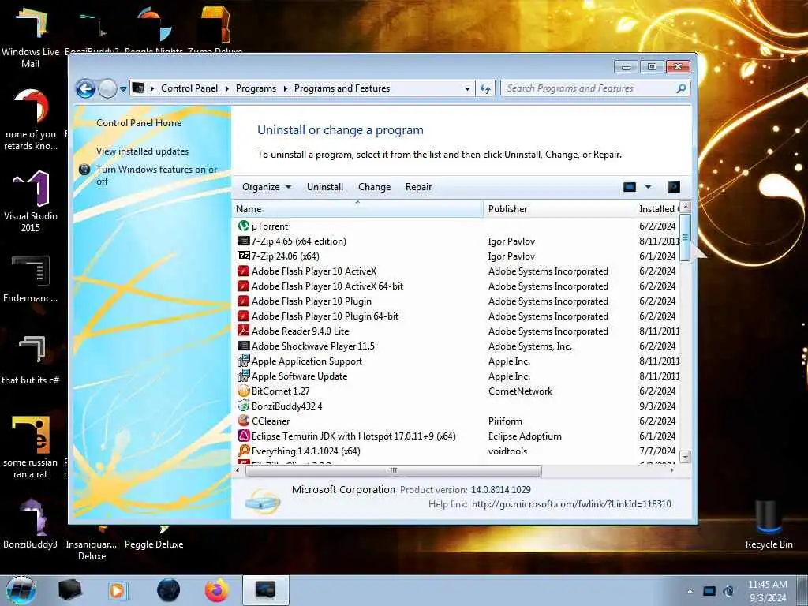The width and height of the screenshot is (808, 606).
Task: Click the Firefox taskbar icon
Action: [217, 590]
